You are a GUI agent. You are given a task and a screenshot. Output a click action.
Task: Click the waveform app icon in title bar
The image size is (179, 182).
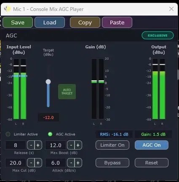pyautogui.click(x=7, y=9)
